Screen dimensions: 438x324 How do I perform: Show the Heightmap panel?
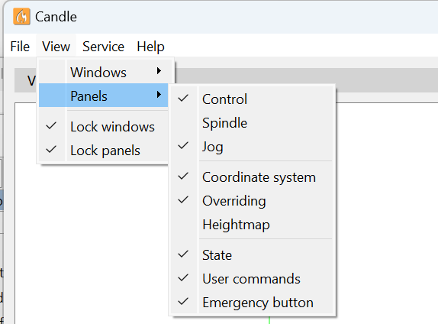click(x=252, y=225)
